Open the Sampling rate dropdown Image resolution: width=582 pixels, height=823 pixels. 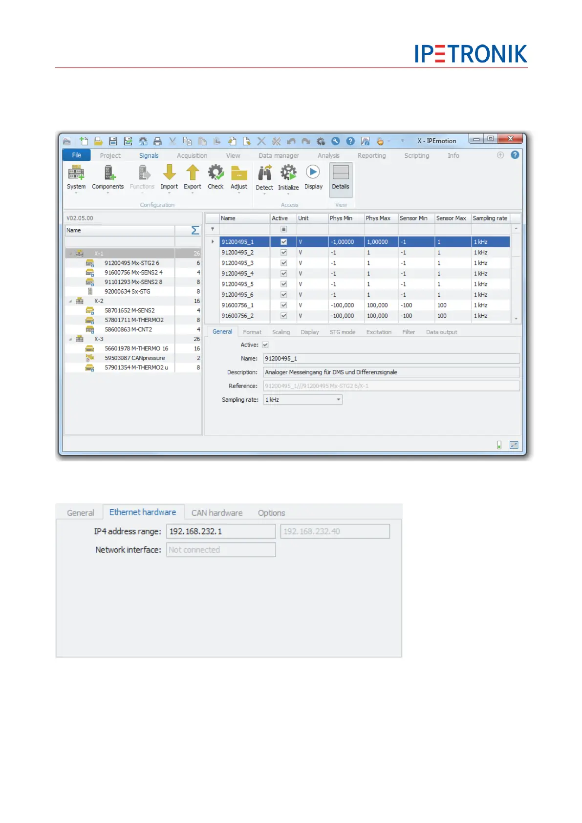pyautogui.click(x=338, y=400)
